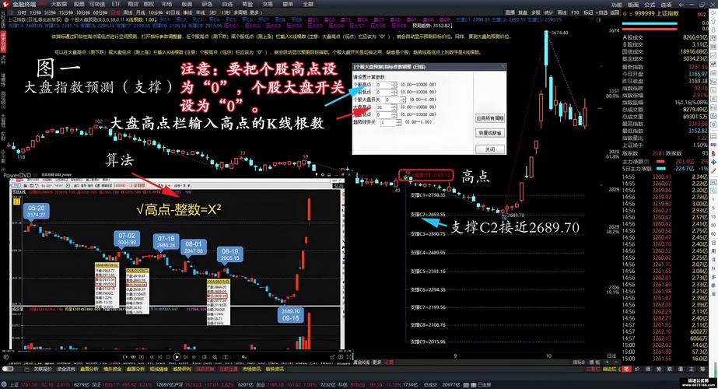Adjust the 趋势线开关 value spinner

pyautogui.click(x=399, y=122)
